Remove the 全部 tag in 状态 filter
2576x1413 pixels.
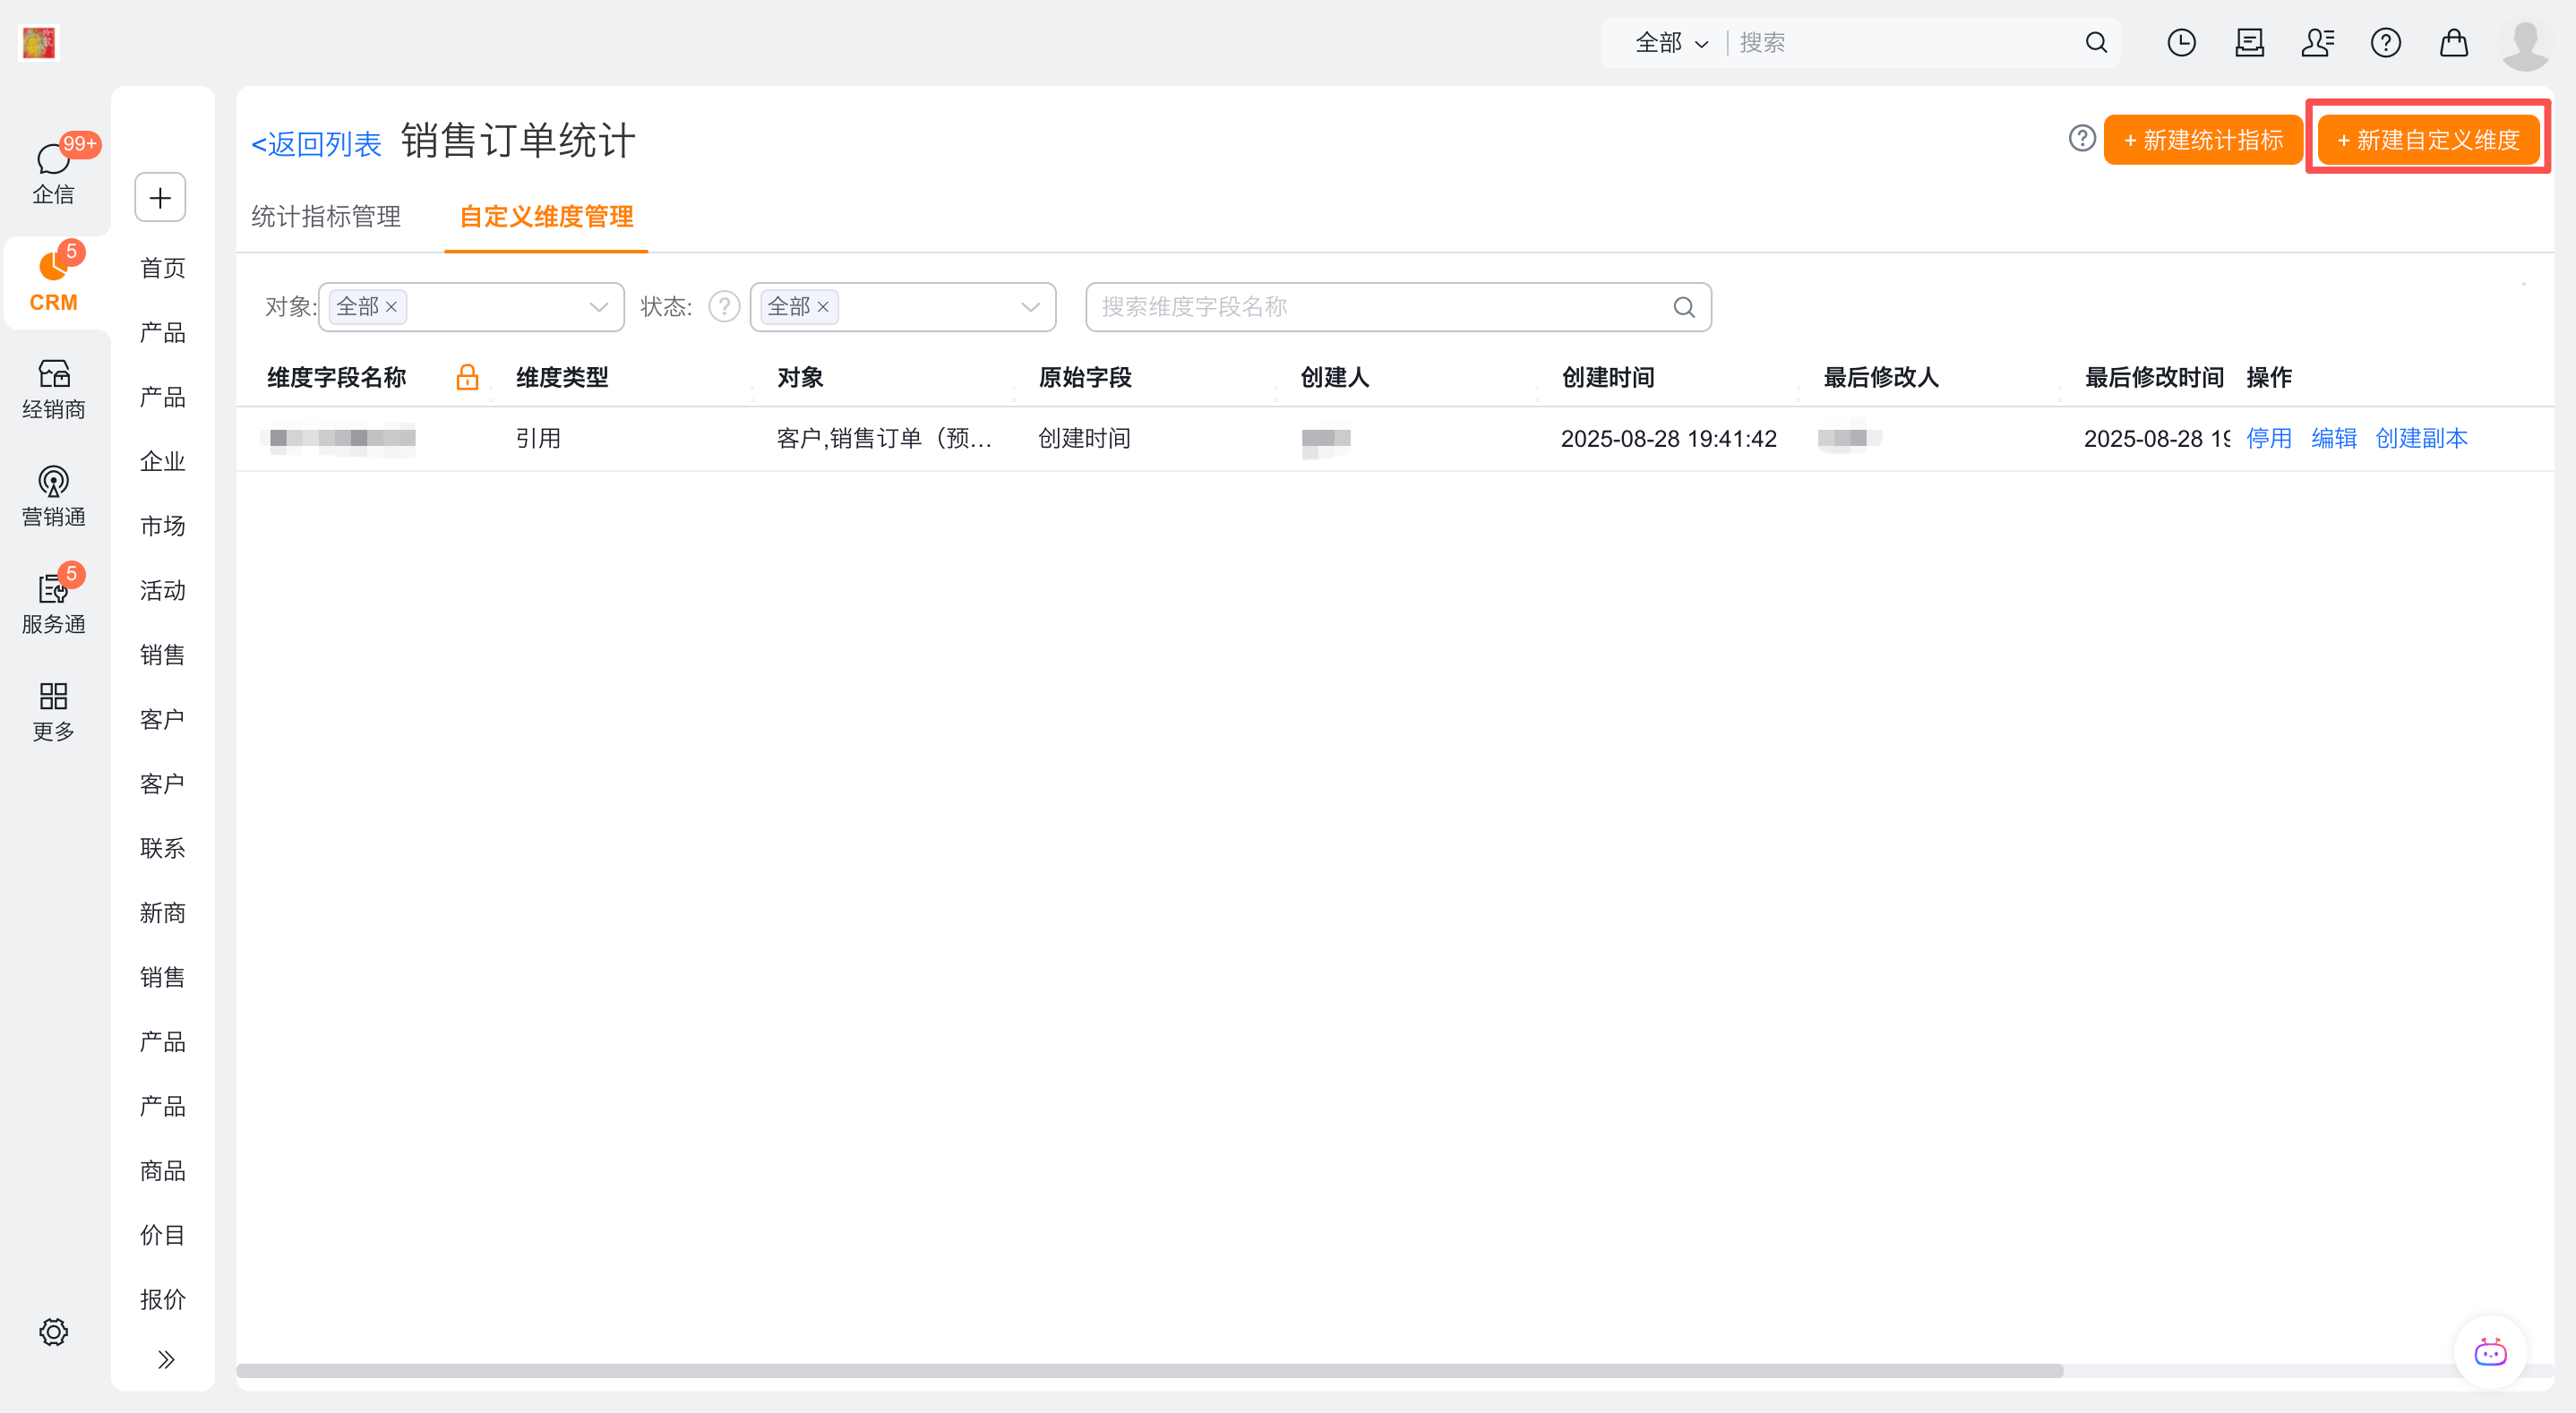pyautogui.click(x=823, y=307)
